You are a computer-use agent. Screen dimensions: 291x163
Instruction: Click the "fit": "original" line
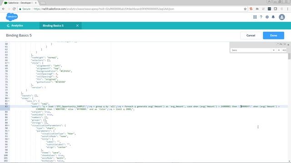pos(47,79)
